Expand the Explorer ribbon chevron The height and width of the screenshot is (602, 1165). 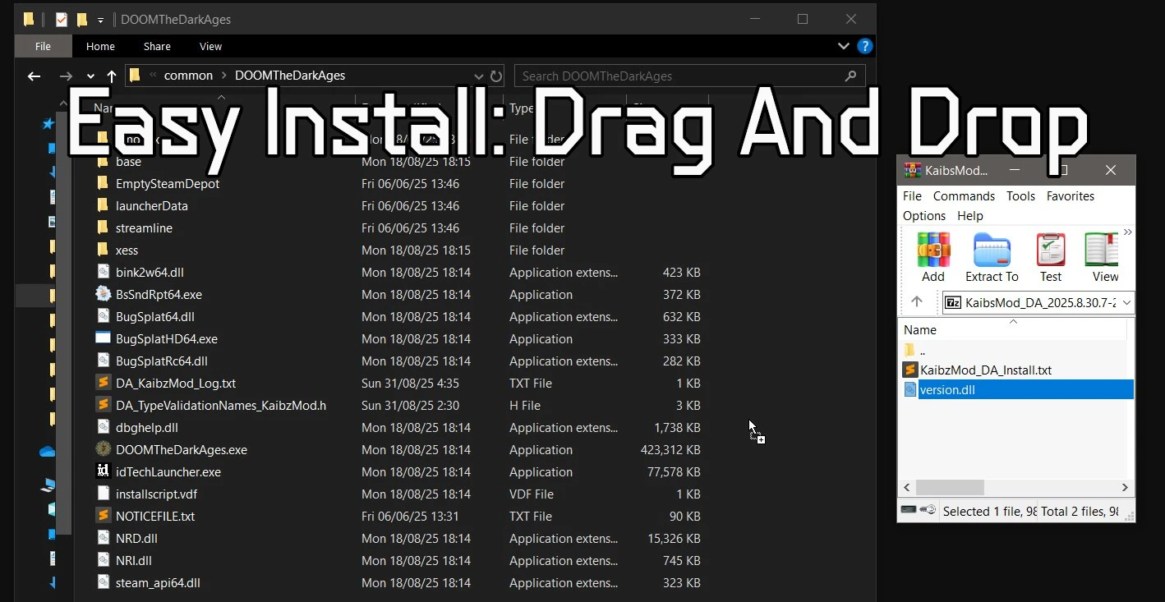tap(843, 46)
